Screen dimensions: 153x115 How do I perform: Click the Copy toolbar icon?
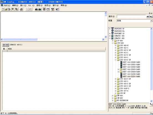(x=27, y=9)
